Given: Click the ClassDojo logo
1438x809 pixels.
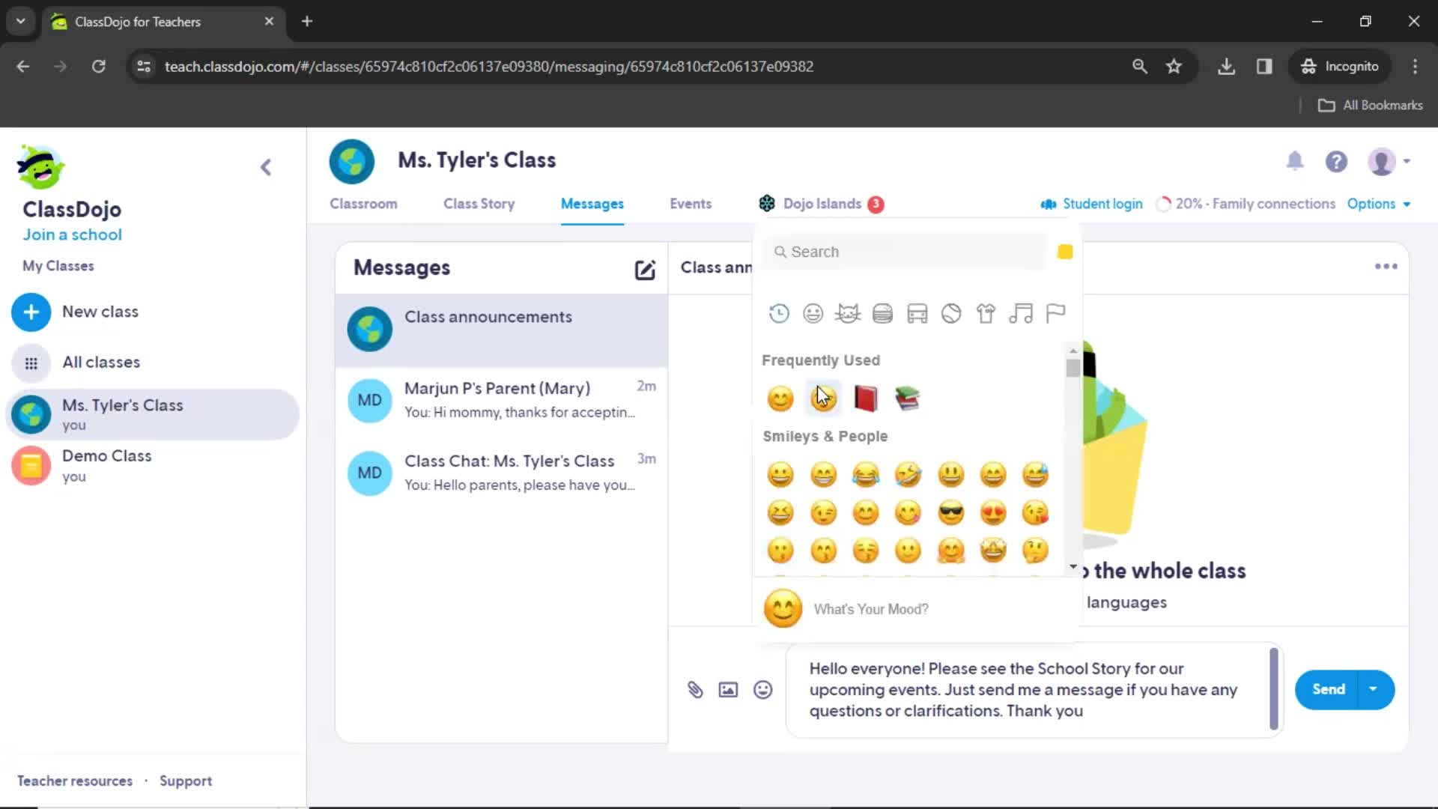Looking at the screenshot, I should pyautogui.click(x=41, y=166).
